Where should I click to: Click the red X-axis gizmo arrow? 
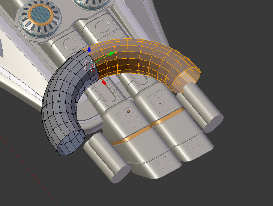pos(104,83)
